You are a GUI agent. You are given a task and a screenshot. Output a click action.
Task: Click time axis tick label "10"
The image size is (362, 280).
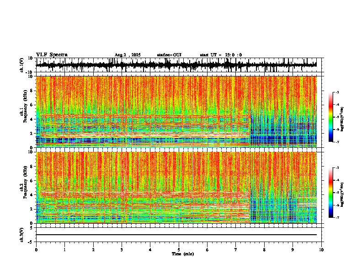(x=321, y=250)
